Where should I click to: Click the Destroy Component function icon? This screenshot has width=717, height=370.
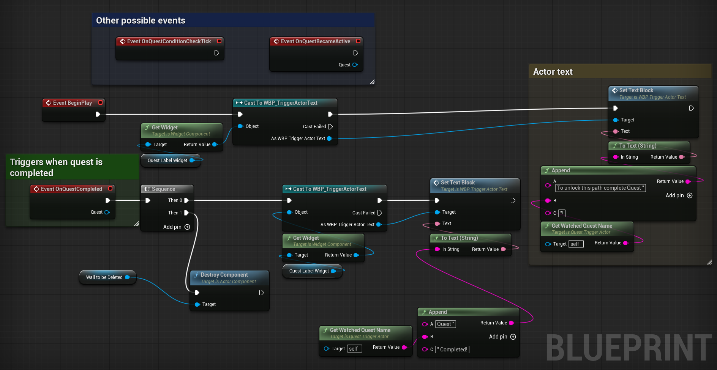[196, 274]
